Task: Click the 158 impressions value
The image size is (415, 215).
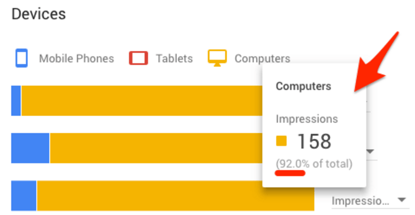Action: (x=314, y=141)
